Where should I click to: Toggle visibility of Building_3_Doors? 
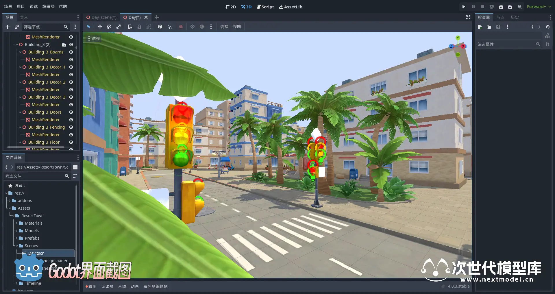pyautogui.click(x=71, y=112)
